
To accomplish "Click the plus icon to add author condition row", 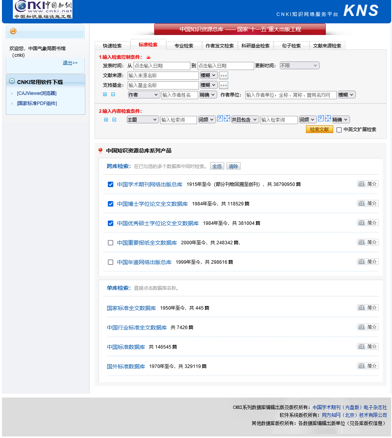I will 105,95.
